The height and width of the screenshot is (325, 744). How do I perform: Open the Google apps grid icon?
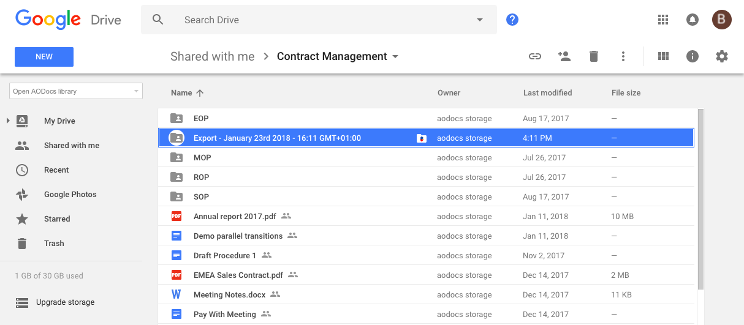tap(662, 20)
